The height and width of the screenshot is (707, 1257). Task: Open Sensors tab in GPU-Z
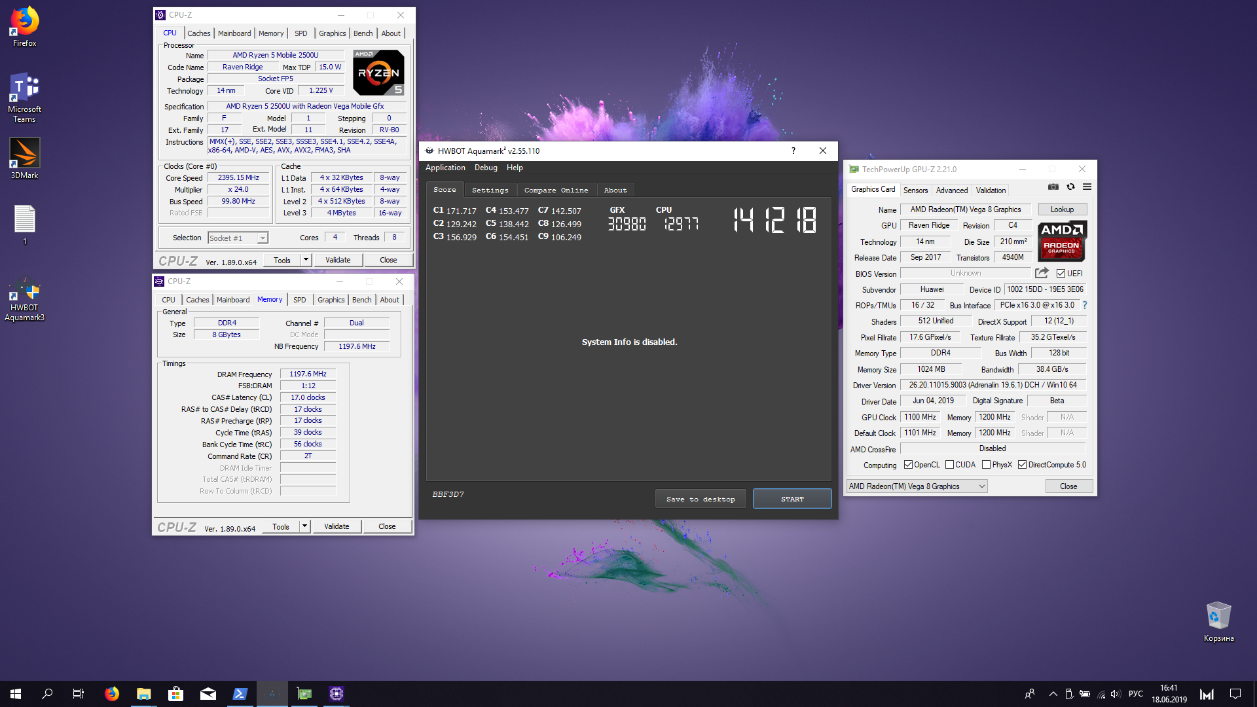[915, 190]
